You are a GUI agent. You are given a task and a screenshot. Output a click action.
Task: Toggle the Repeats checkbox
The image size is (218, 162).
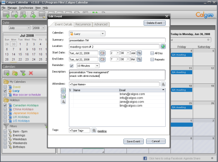(152, 60)
